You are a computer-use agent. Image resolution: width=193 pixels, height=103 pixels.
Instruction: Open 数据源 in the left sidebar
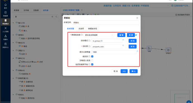click(6, 14)
